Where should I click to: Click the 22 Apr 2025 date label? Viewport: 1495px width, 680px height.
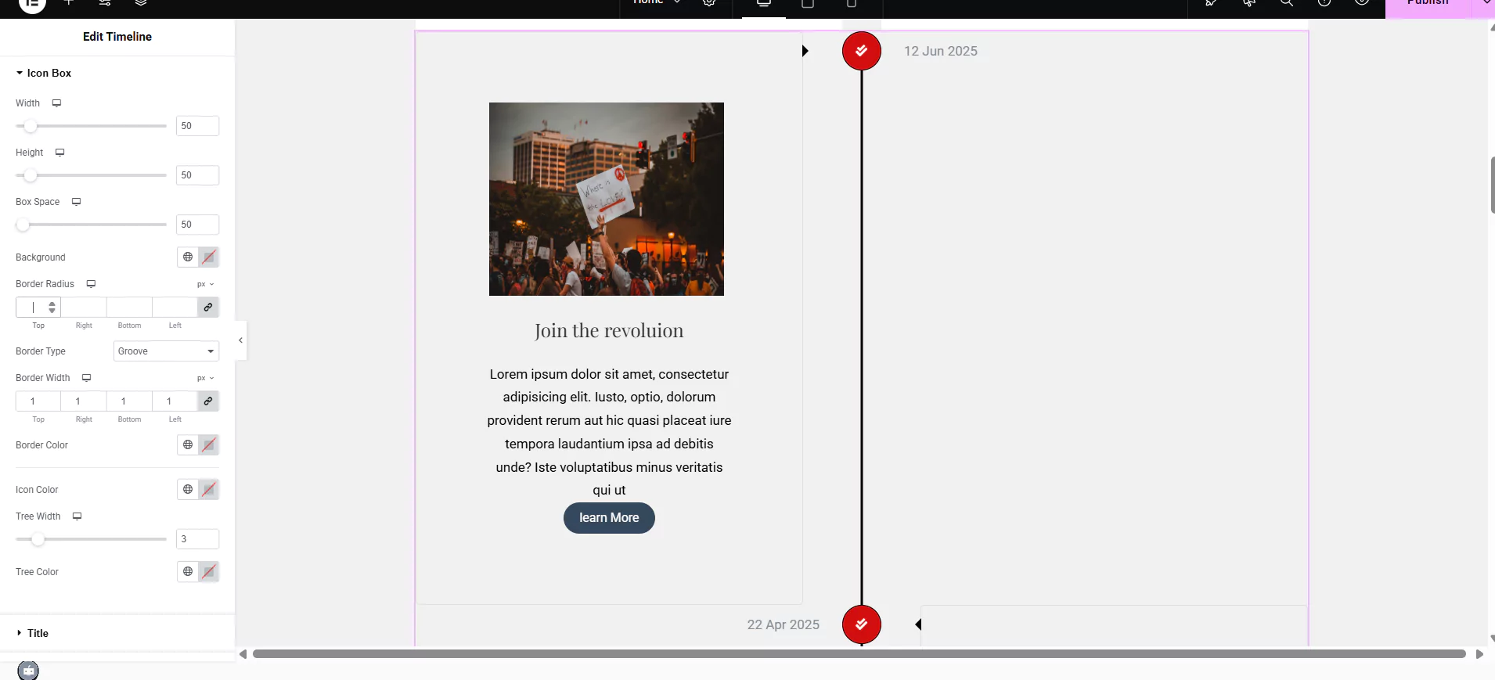pos(784,624)
